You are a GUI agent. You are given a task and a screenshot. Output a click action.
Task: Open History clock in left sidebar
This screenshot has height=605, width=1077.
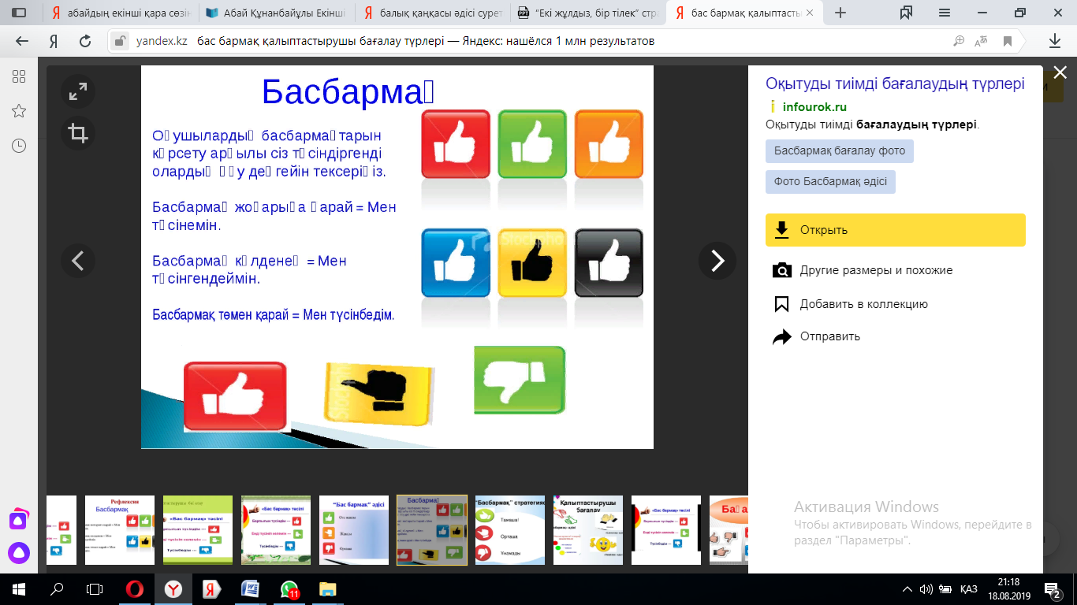click(x=19, y=146)
